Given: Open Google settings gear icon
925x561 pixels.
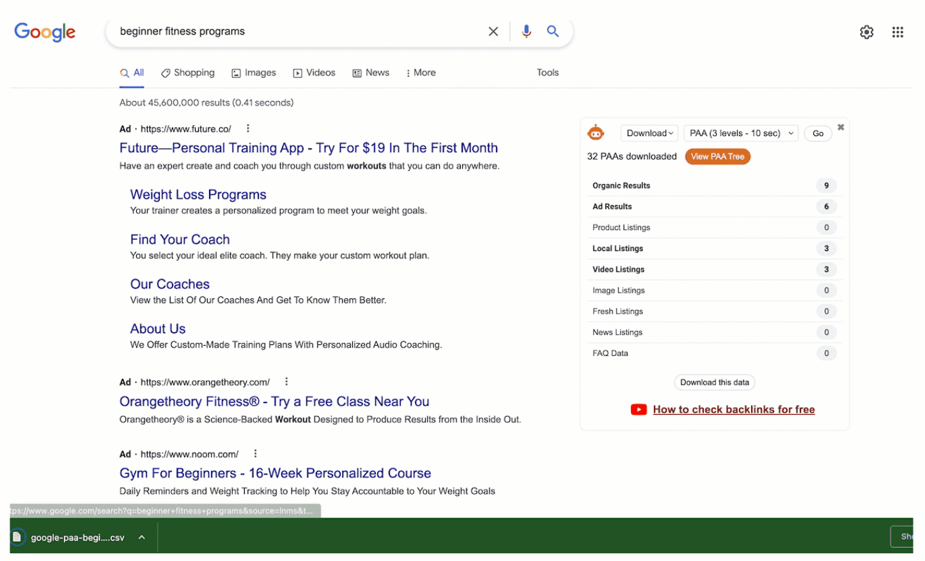Looking at the screenshot, I should point(866,32).
